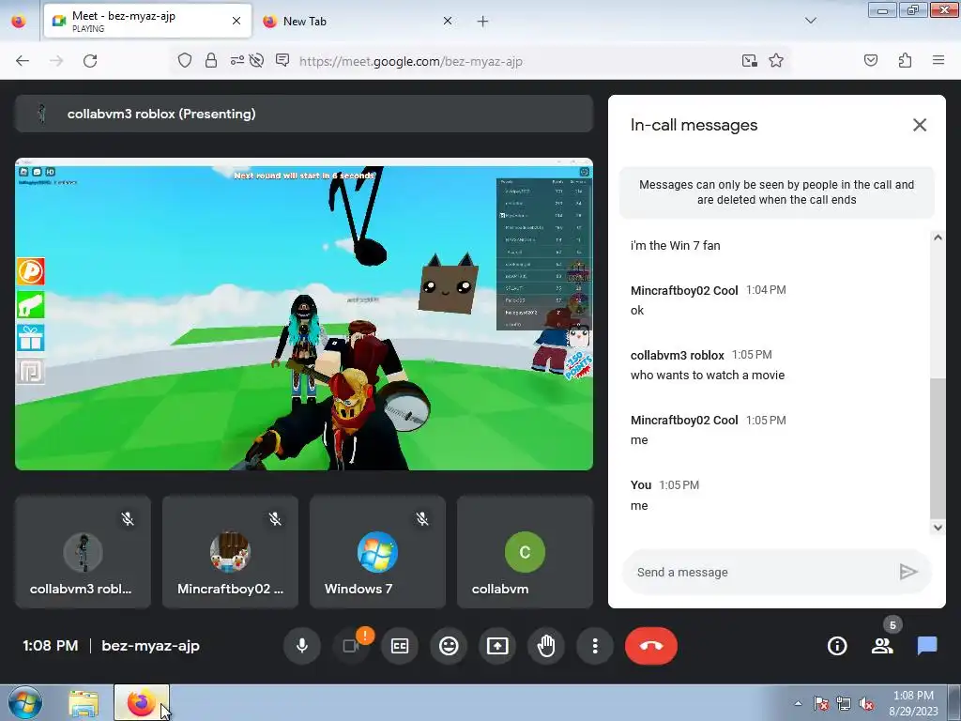The image size is (961, 721).
Task: Click the notification permission chat icon
Action: (x=282, y=60)
